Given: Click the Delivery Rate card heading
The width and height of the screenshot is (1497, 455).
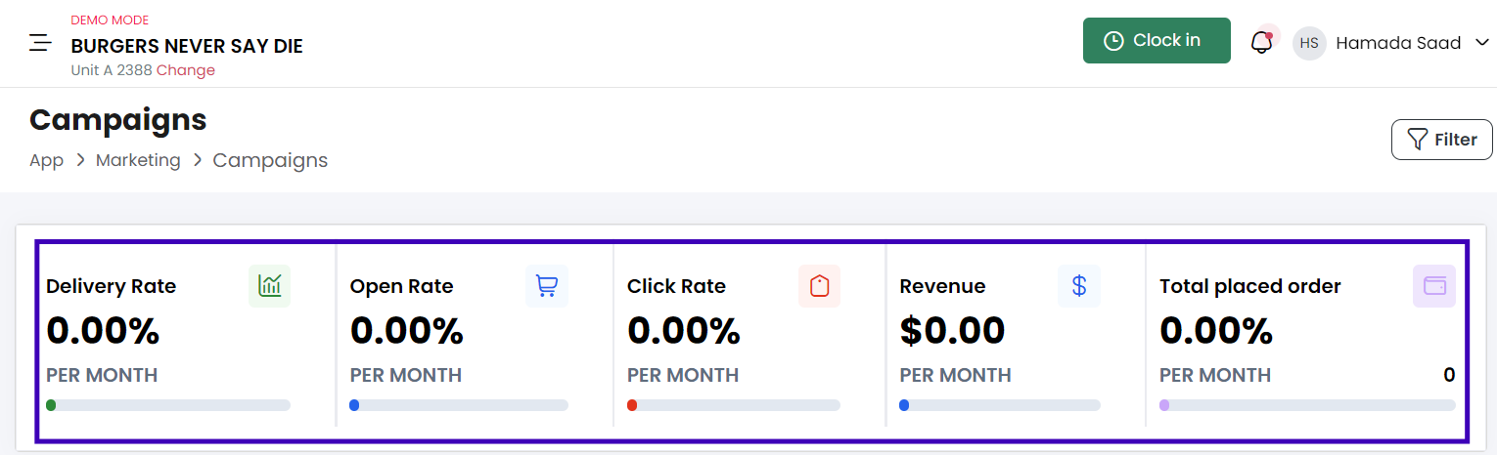Looking at the screenshot, I should (111, 286).
